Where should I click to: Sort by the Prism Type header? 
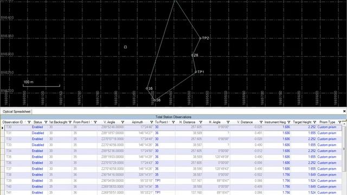pos(327,122)
